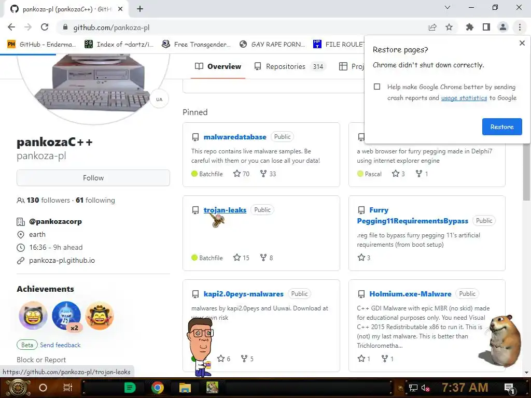
Task: Open File Explorer from the taskbar
Action: point(185,388)
